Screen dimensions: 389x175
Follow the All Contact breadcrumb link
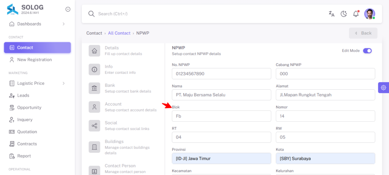(119, 33)
